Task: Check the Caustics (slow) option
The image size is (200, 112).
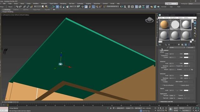Action: point(181,85)
